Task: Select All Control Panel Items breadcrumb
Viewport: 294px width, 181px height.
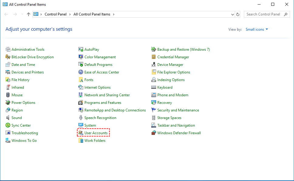Action: pyautogui.click(x=92, y=14)
